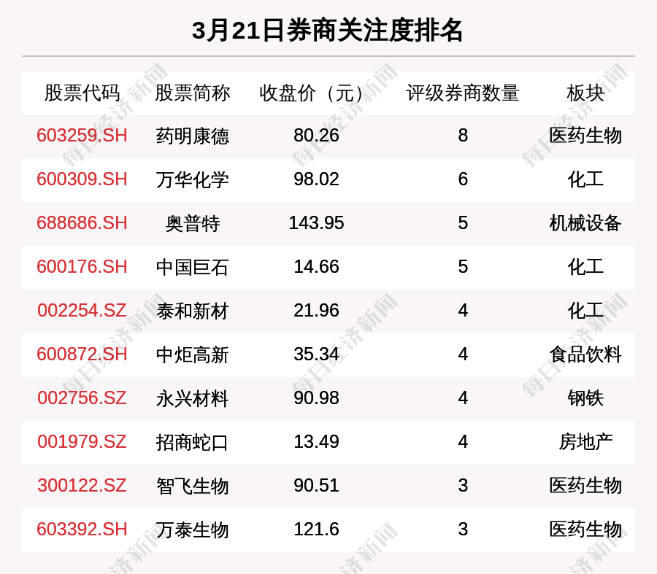Select sector 钢铁 in 永兴材料 row
The width and height of the screenshot is (657, 574).
[x=585, y=398]
